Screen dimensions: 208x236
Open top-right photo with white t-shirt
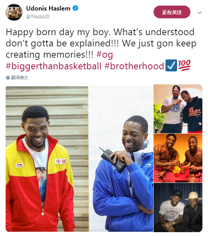coord(178,109)
